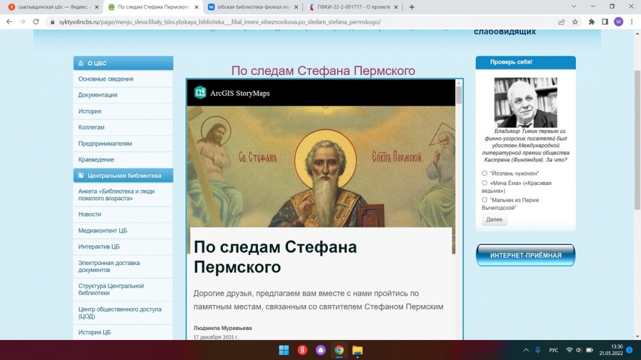Expand the 'Центральная библиотека' section header
Image resolution: width=641 pixels, height=360 pixels.
(123, 176)
